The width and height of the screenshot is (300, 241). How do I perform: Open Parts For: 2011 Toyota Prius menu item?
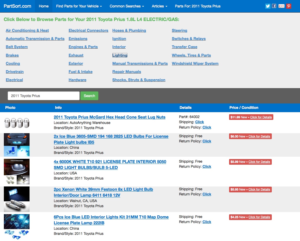[x=198, y=6]
